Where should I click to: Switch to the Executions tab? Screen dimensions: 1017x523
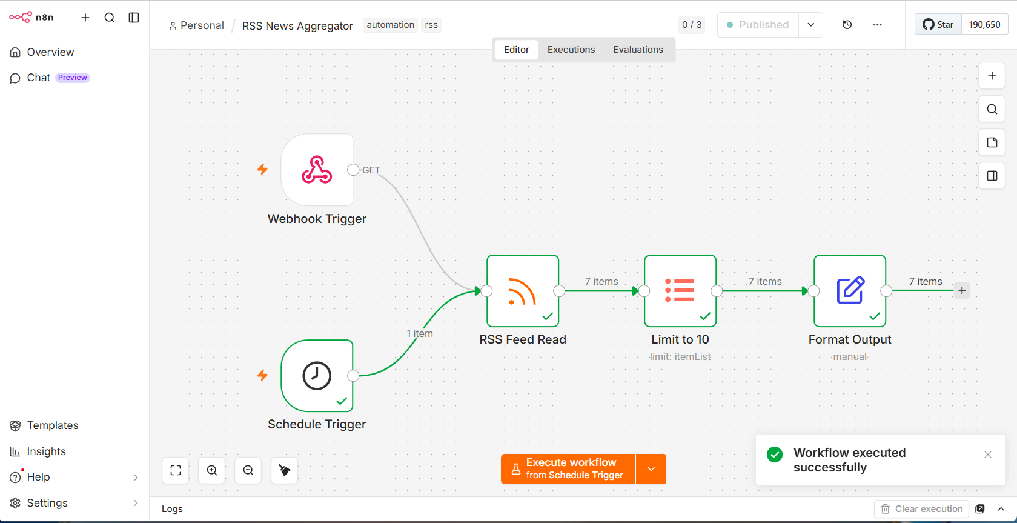(571, 50)
